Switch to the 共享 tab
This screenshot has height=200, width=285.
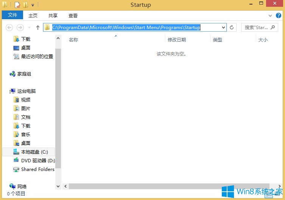tap(53, 15)
